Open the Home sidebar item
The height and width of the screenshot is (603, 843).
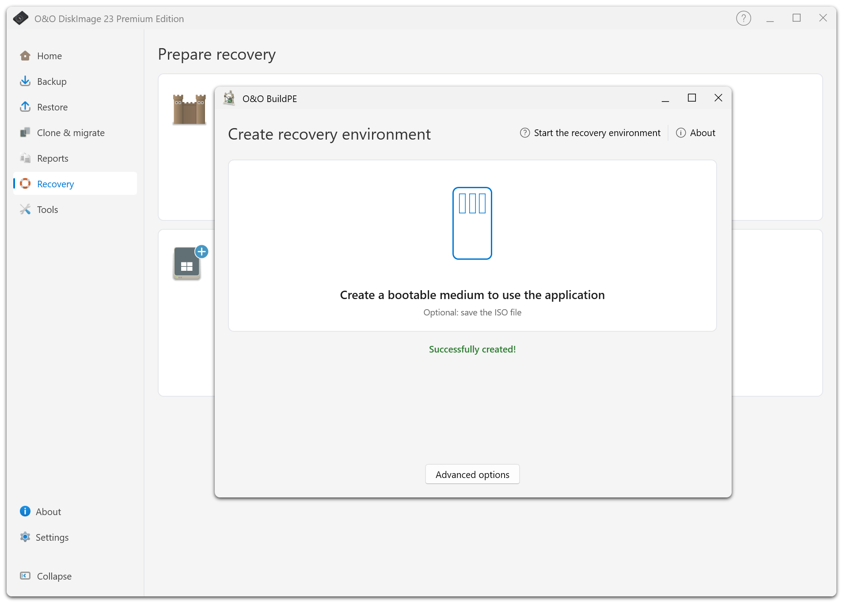pyautogui.click(x=75, y=56)
